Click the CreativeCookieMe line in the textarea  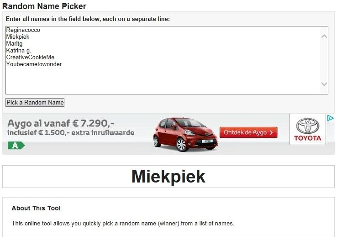[x=30, y=57]
